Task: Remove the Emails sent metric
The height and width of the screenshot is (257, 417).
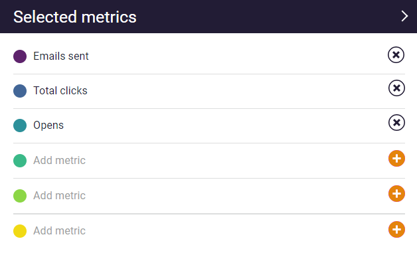Action: 396,55
